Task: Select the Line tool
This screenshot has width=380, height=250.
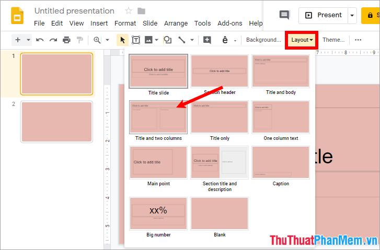Action: (181, 40)
